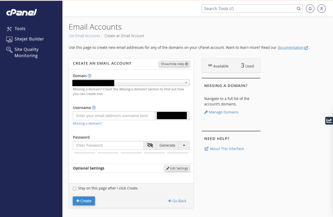Go to List Email Accounts breadcrumb
Viewport: 333px width, 217px height.
(84, 36)
